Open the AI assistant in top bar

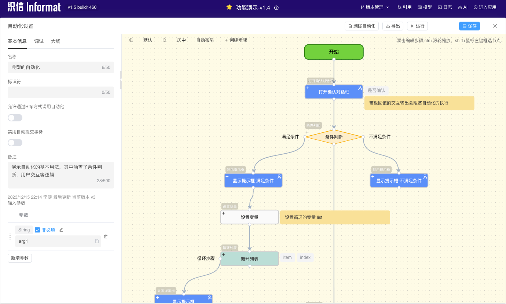coord(463,7)
